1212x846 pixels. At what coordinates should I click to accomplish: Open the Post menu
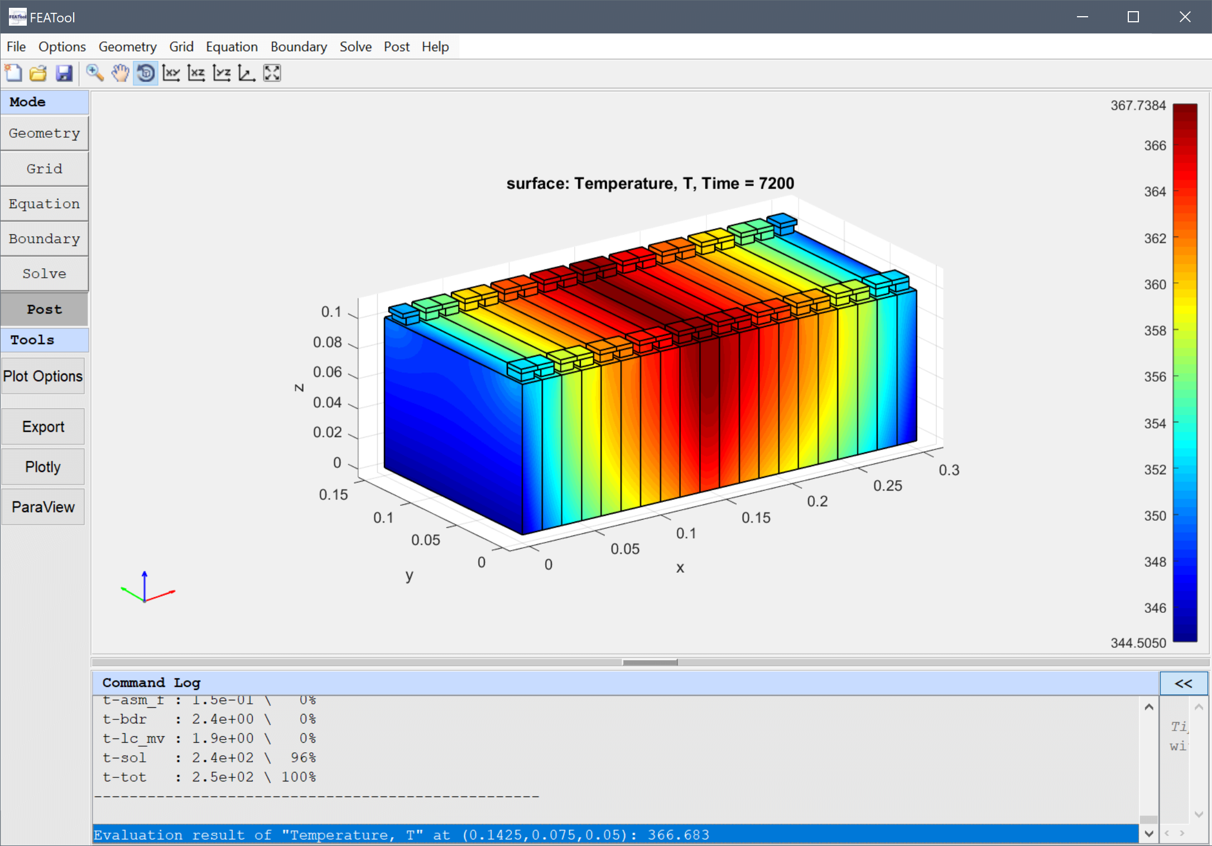pyautogui.click(x=396, y=46)
